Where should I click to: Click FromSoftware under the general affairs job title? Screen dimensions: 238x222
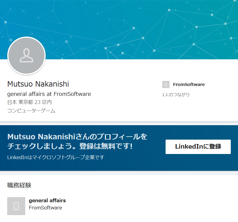click(x=45, y=208)
